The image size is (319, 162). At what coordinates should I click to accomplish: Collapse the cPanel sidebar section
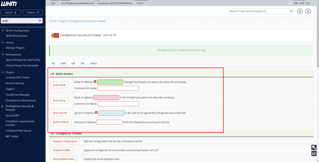click(3, 43)
